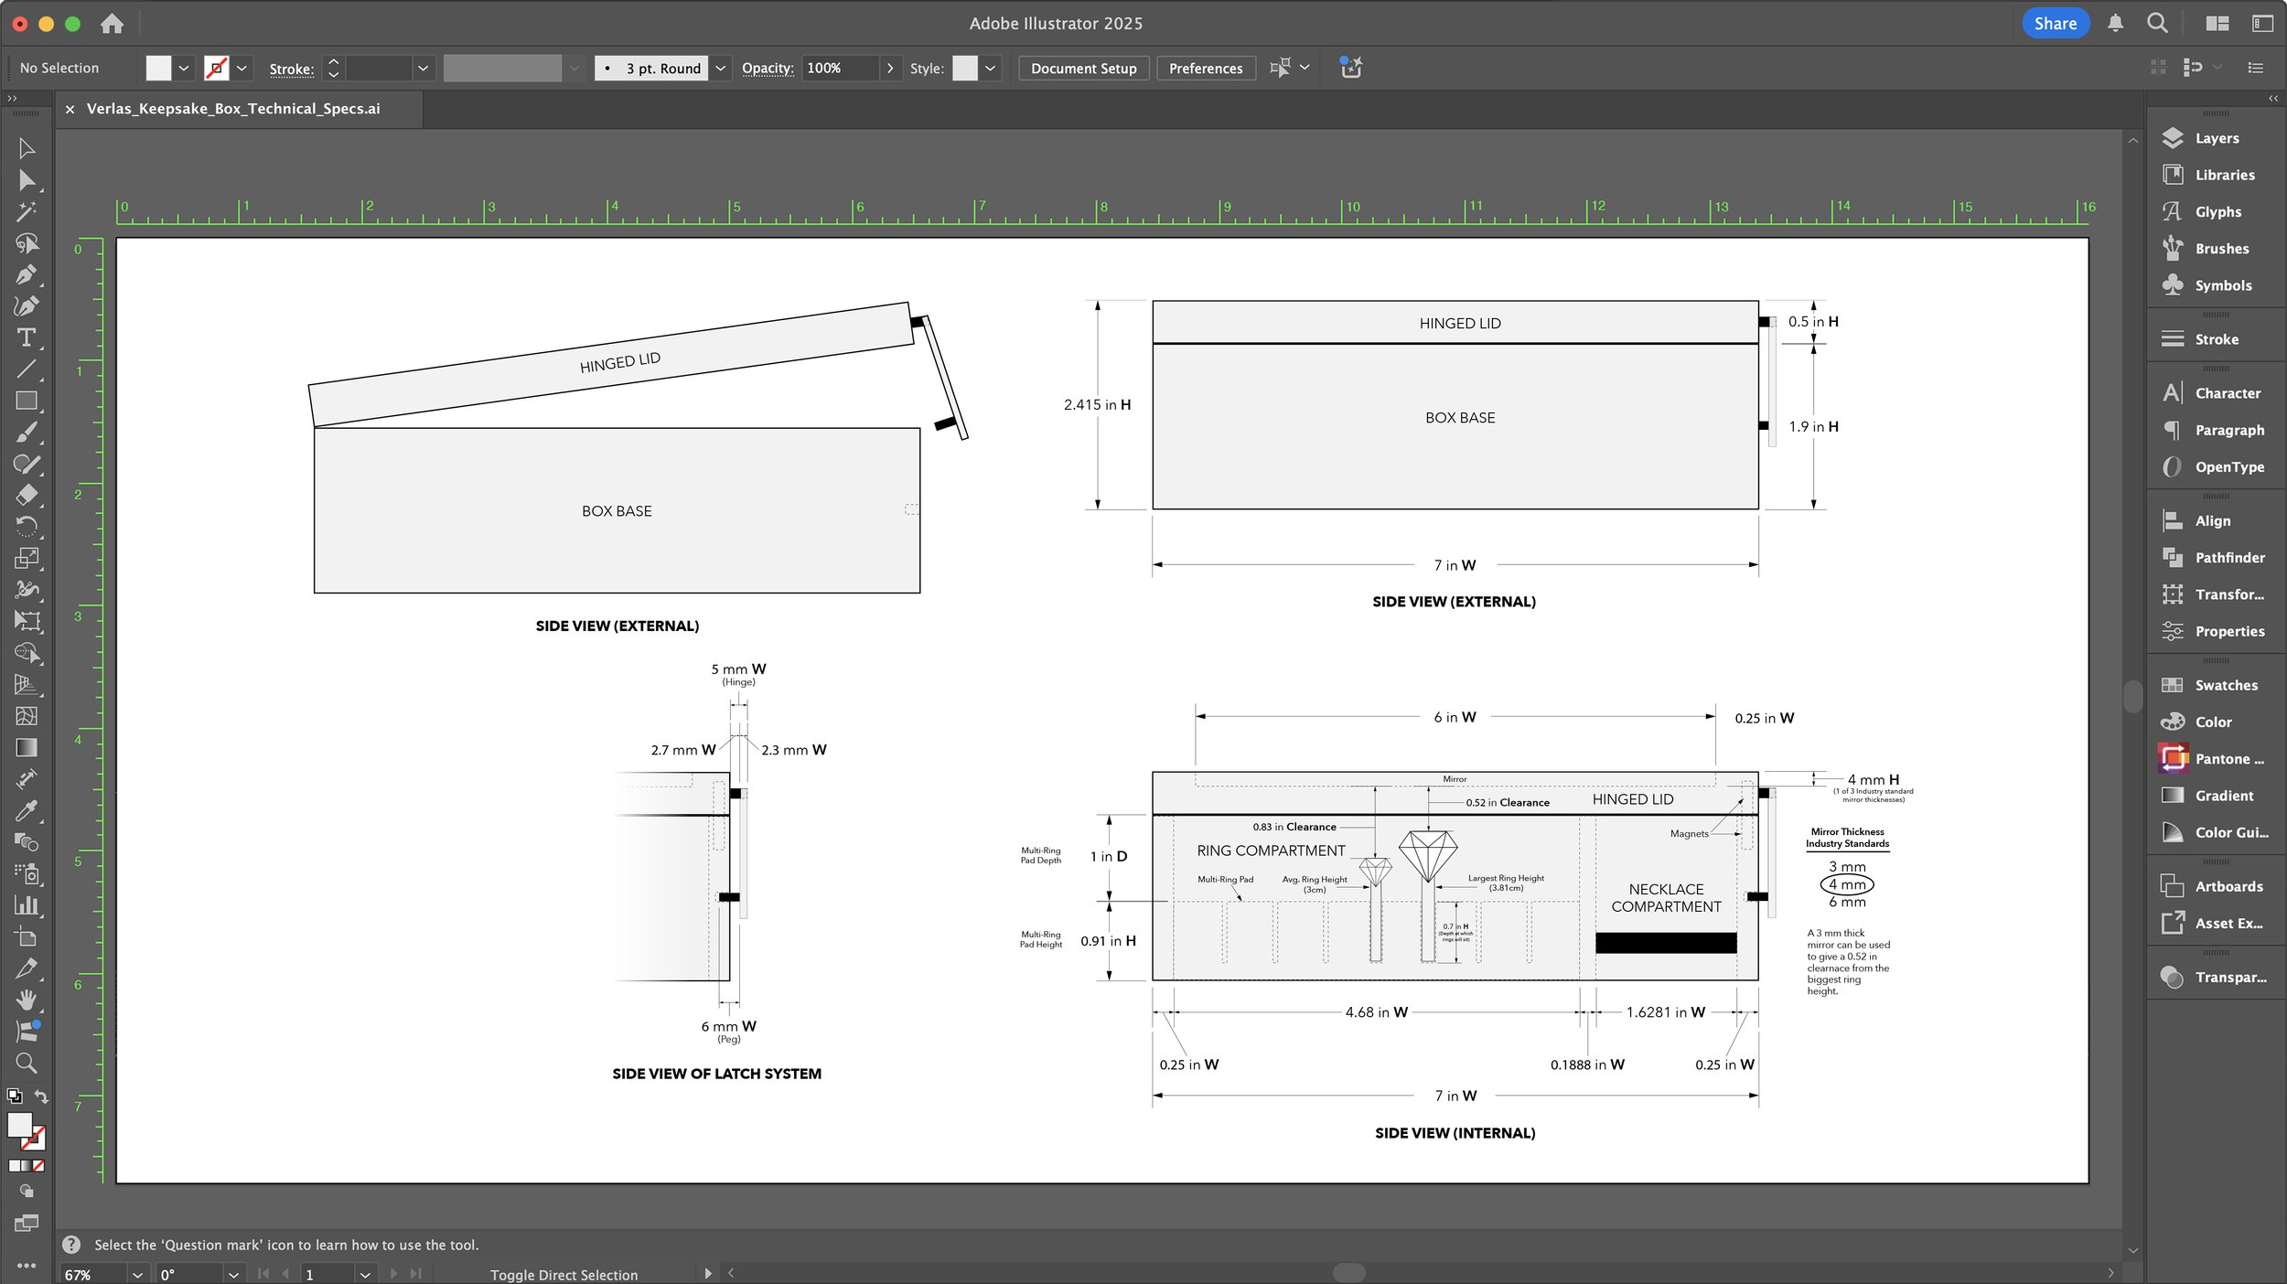2287x1284 pixels.
Task: Open notifications bell
Action: pos(2115,24)
